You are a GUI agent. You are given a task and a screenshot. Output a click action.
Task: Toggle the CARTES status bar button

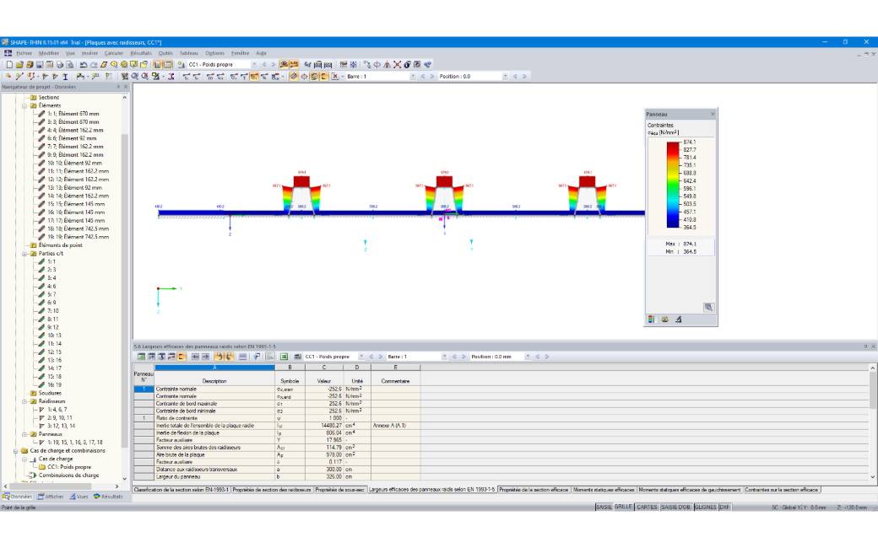coord(647,508)
